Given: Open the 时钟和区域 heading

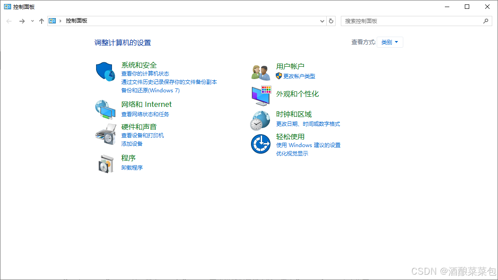Looking at the screenshot, I should point(294,114).
